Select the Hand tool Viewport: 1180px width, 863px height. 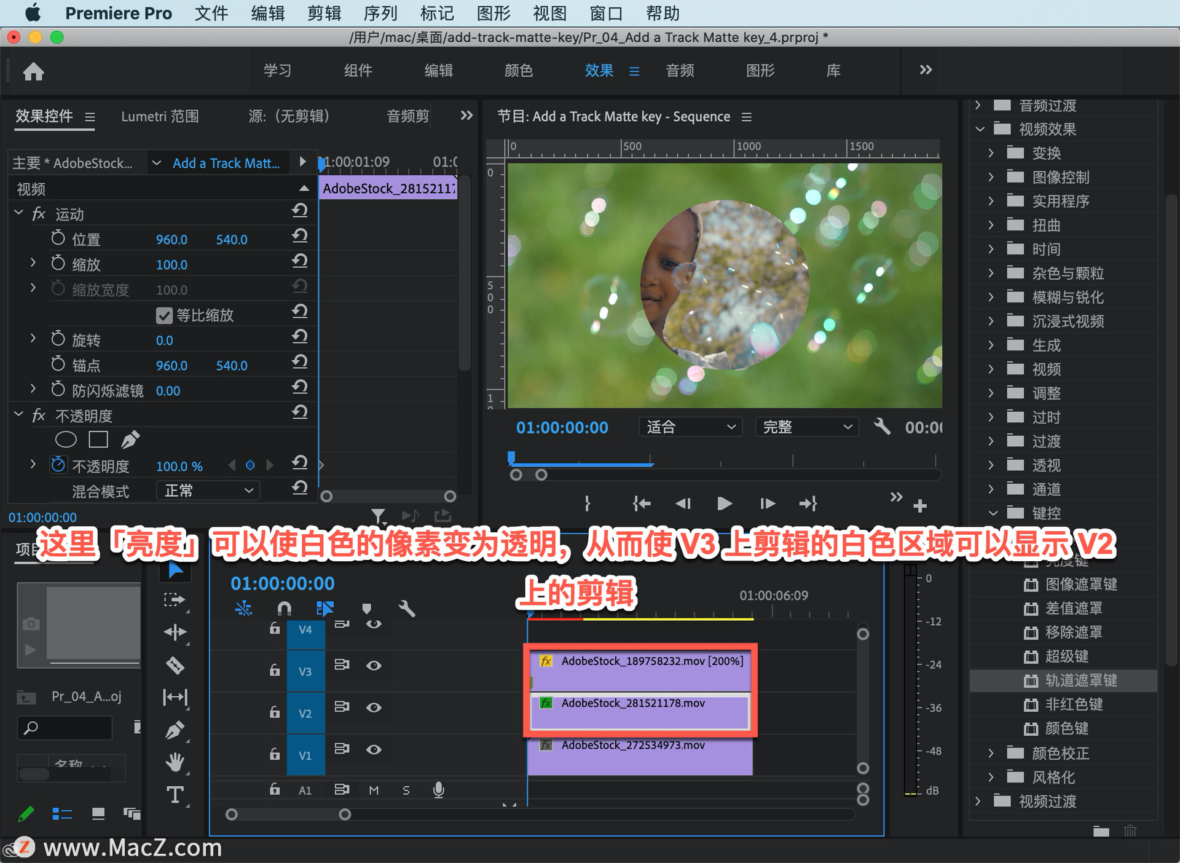[175, 762]
